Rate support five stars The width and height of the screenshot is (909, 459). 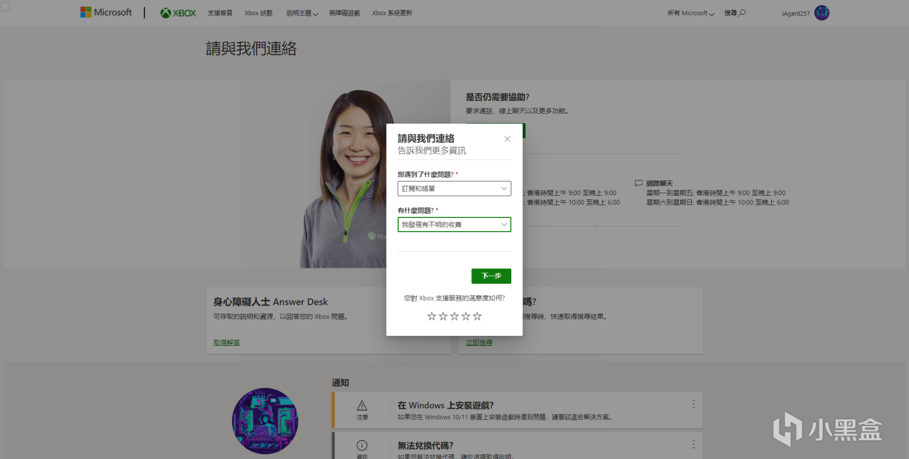pyautogui.click(x=477, y=316)
